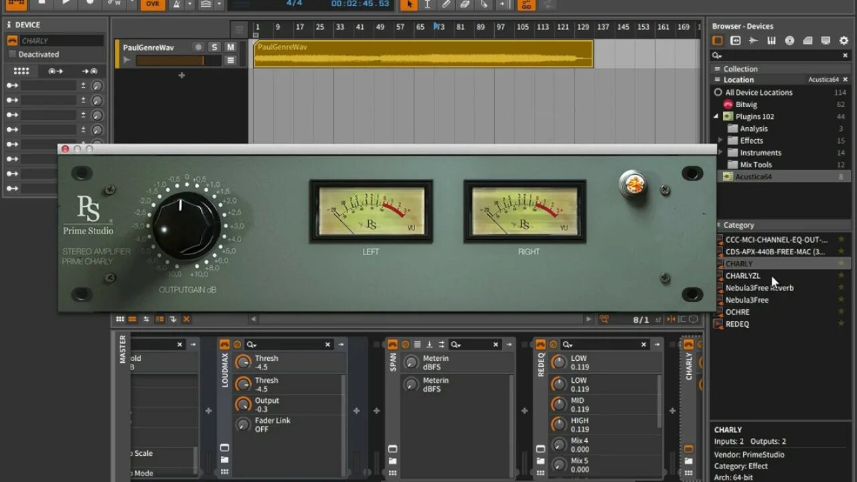
Task: Open the Music disc browser tab
Action: 789,41
